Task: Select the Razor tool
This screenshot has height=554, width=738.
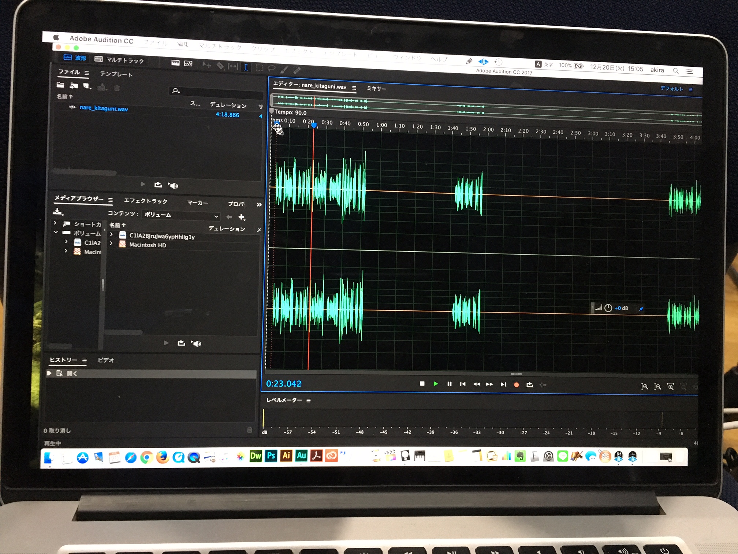Action: [220, 66]
